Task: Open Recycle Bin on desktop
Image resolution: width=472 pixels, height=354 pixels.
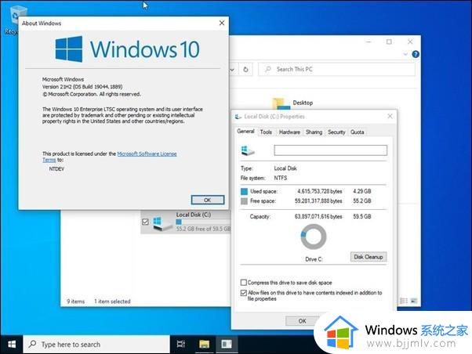Action: (x=12, y=20)
